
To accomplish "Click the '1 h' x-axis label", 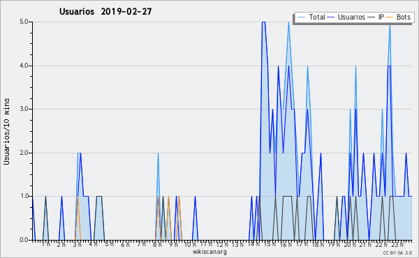I will (45, 244).
